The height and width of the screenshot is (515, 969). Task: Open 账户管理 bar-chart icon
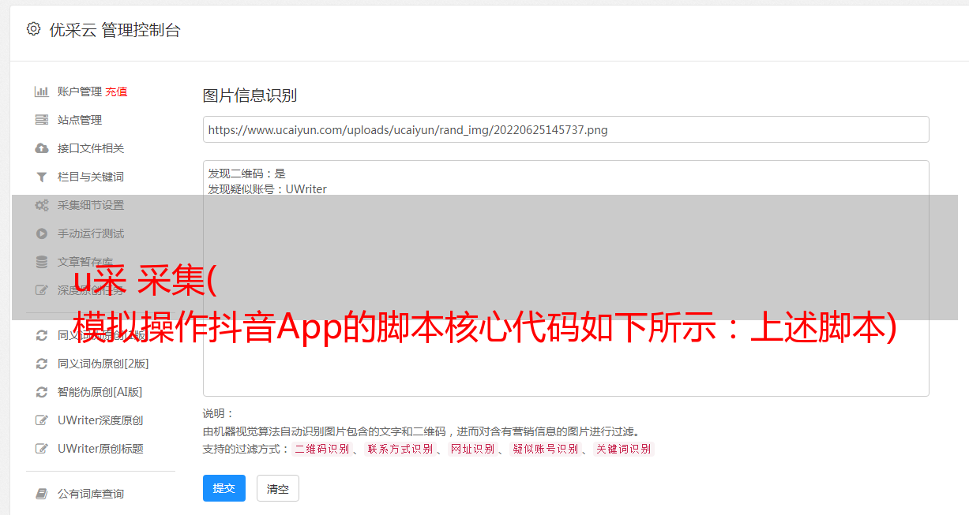42,91
